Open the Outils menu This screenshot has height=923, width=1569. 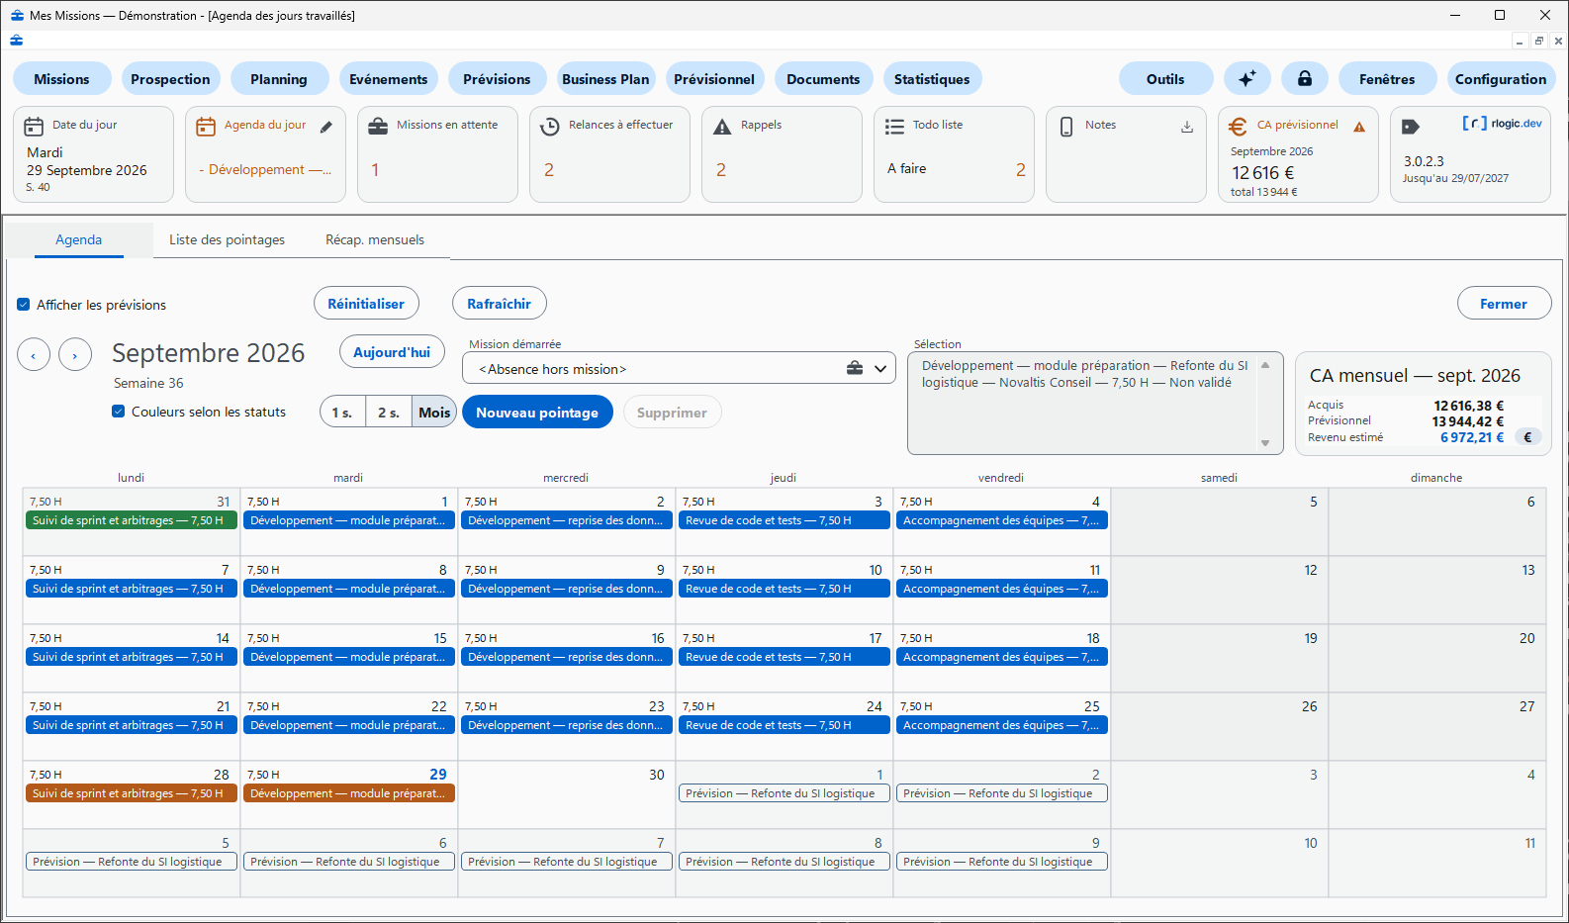pos(1165,79)
